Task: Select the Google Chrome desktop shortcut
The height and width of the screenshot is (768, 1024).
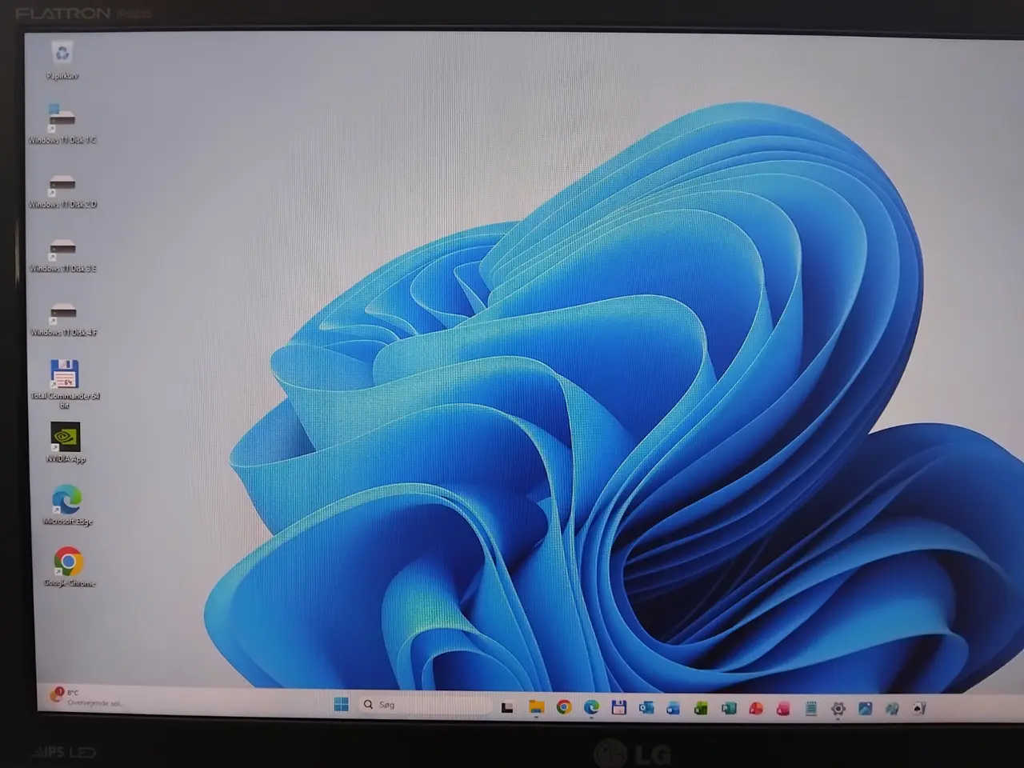Action: pyautogui.click(x=69, y=566)
